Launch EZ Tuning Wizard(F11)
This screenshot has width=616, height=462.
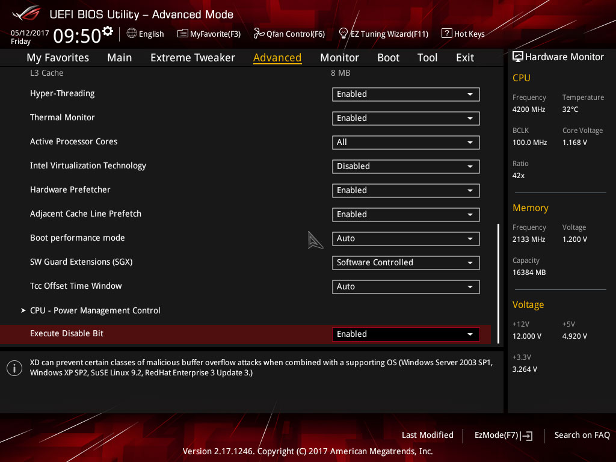pos(383,34)
